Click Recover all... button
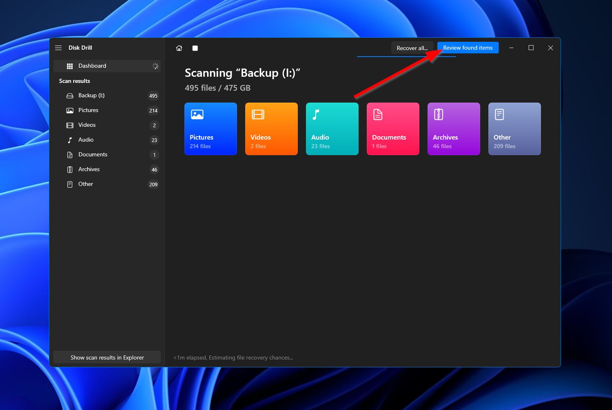 [412, 48]
